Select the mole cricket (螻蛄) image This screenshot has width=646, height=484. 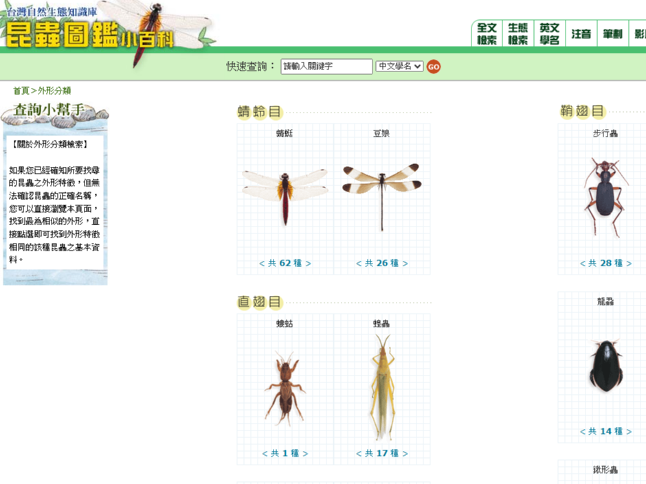(x=285, y=389)
